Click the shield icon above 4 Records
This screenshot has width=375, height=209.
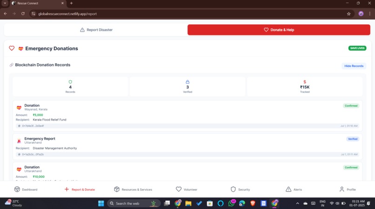(x=70, y=82)
